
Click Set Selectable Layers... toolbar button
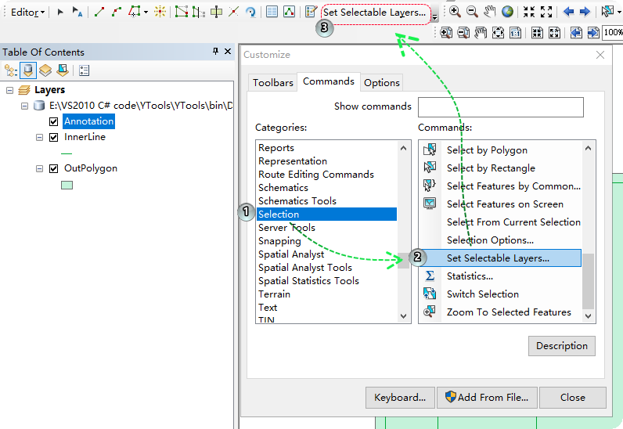click(375, 13)
